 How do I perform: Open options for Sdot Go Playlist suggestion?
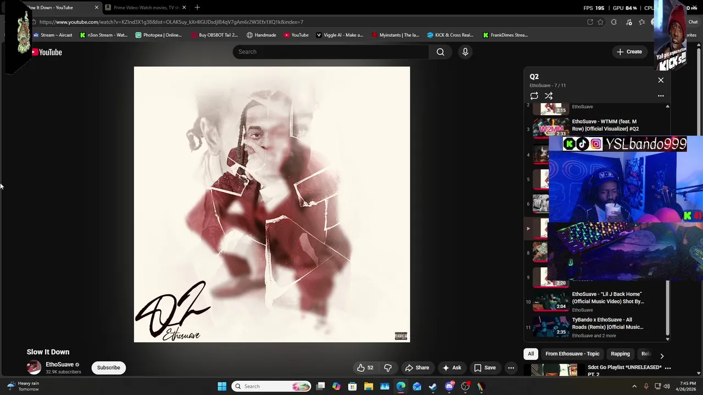tap(668, 368)
